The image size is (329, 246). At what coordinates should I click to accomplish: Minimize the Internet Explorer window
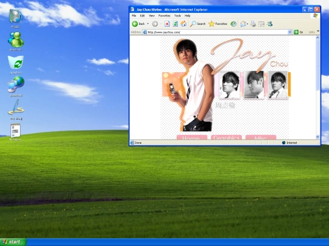(305, 9)
